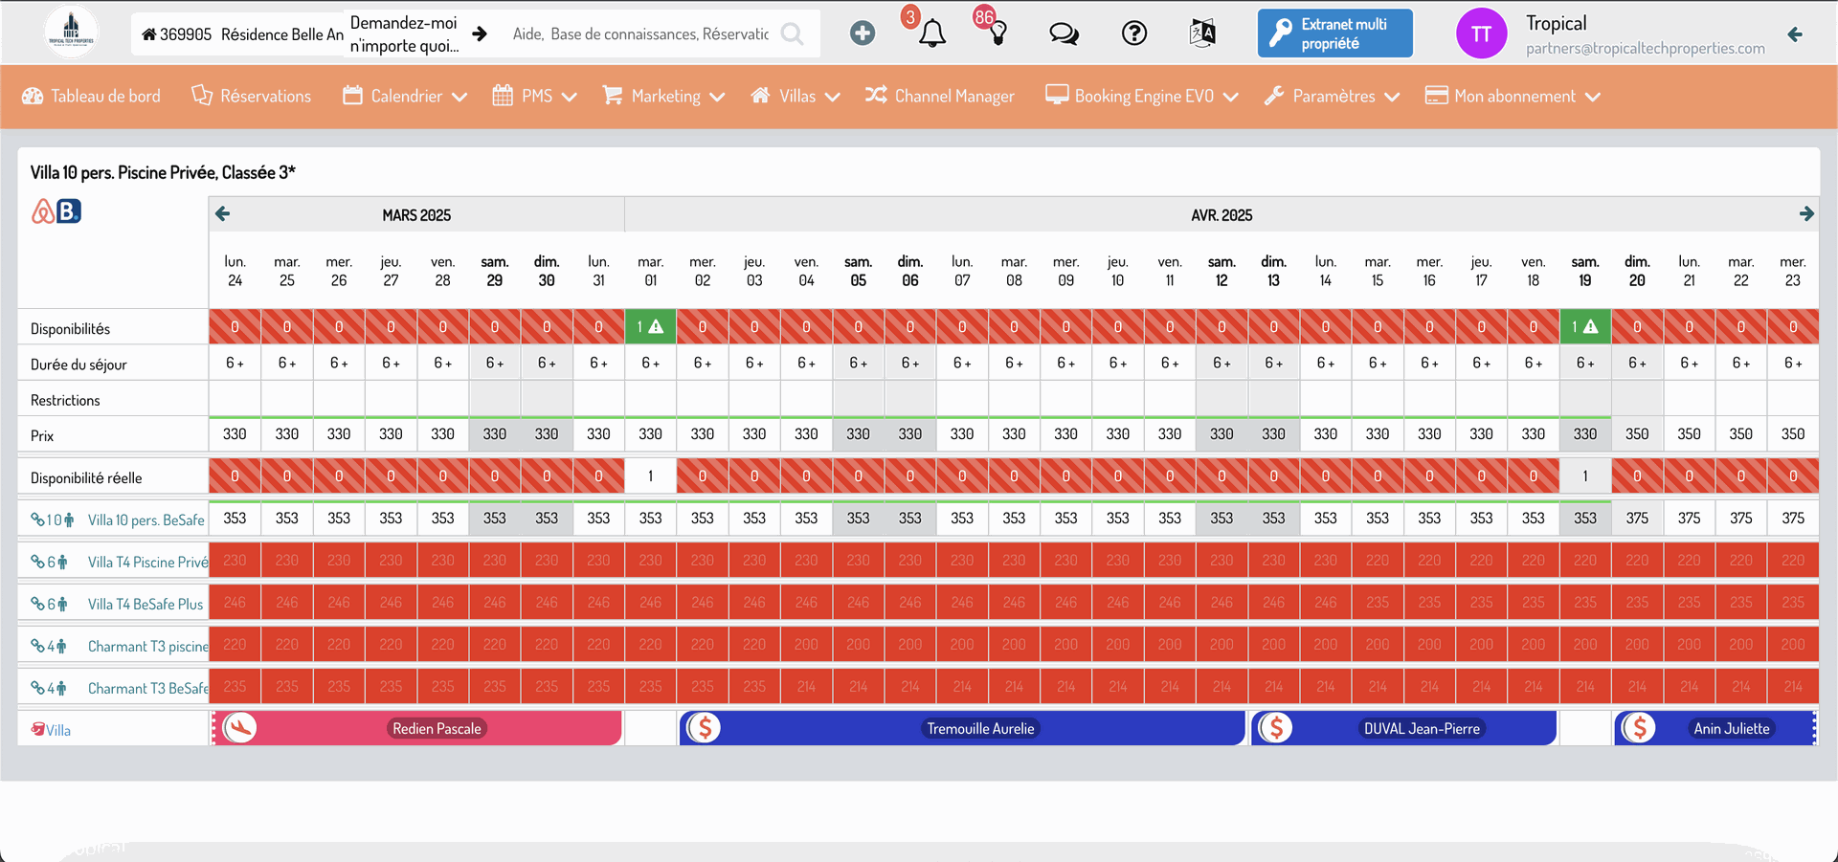
Task: Expand the Calendrier dropdown menu
Action: [x=405, y=97]
